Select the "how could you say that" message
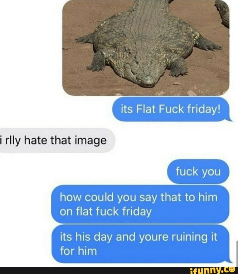This screenshot has width=238, height=274. tap(140, 204)
